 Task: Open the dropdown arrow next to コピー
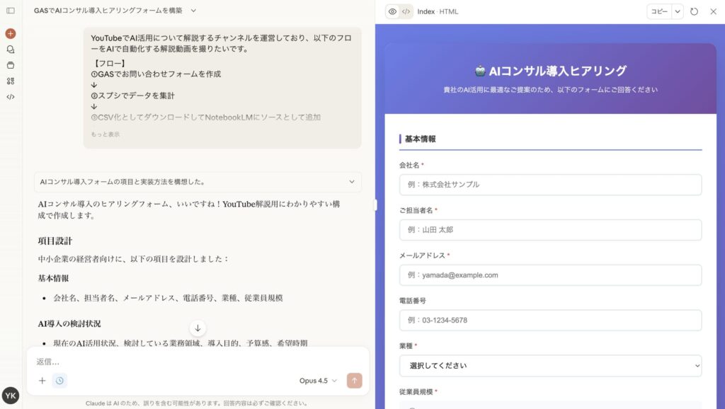pos(678,11)
